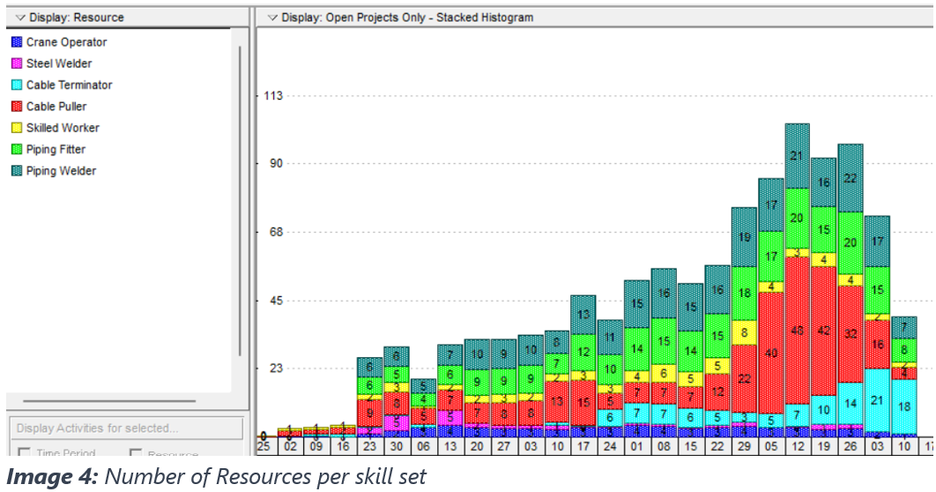Open the Display: Resource options arrow

(x=20, y=18)
